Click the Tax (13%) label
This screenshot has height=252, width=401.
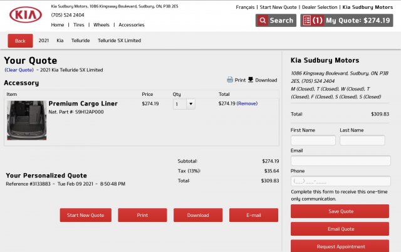189,171
